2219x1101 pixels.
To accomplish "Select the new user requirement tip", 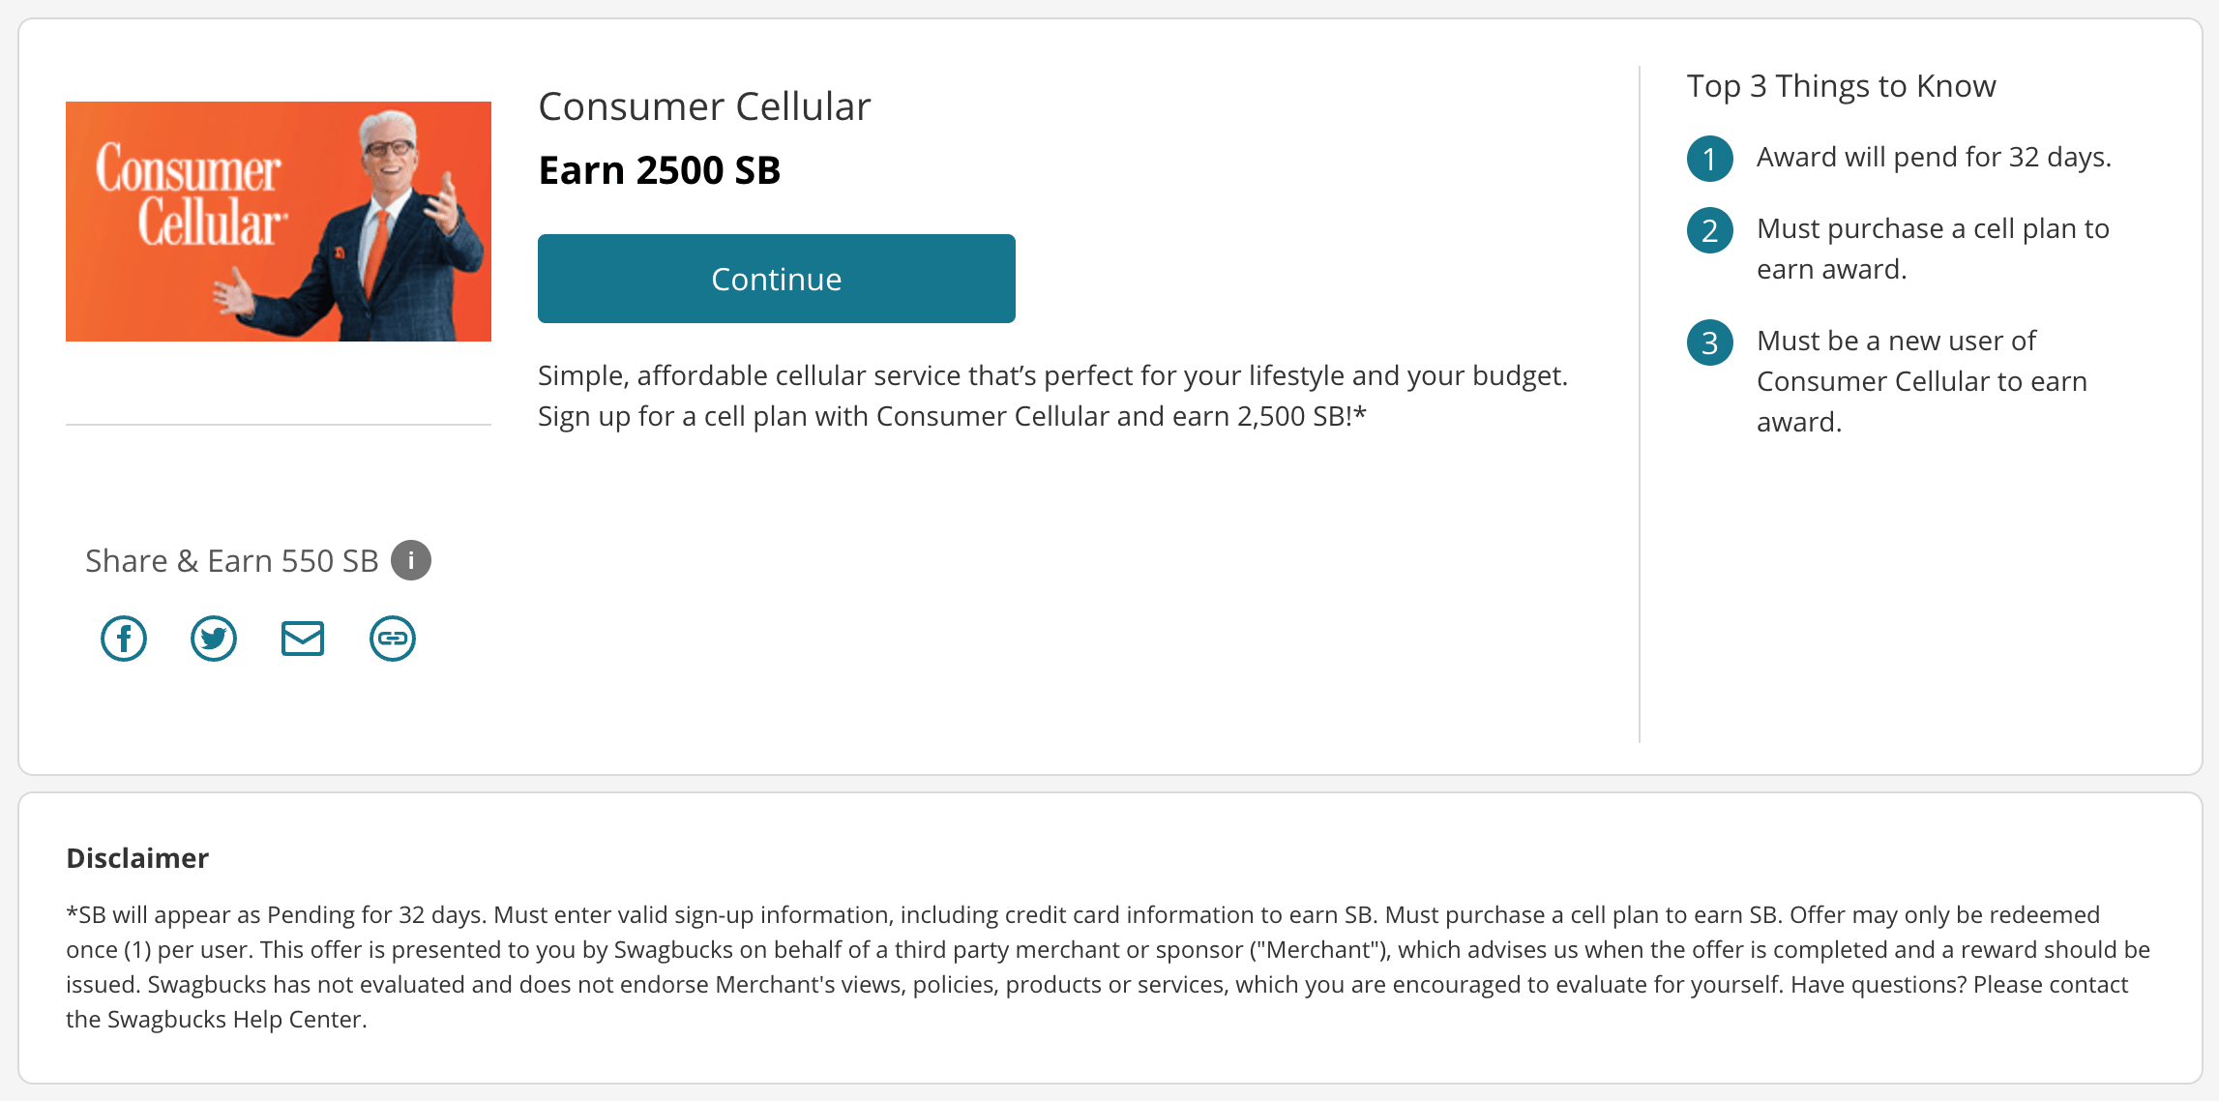I will pyautogui.click(x=1920, y=380).
